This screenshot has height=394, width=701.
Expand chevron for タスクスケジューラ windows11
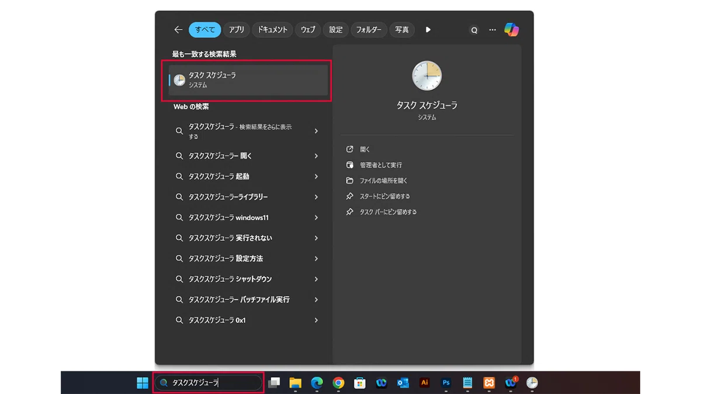coord(316,218)
